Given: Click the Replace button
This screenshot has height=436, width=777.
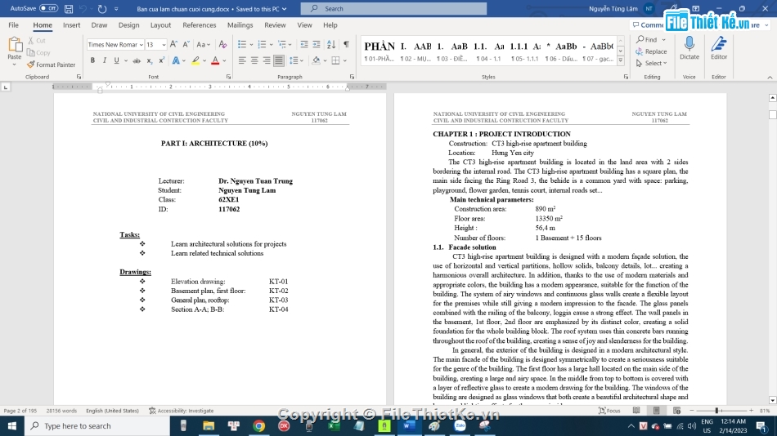Looking at the screenshot, I should coord(651,51).
